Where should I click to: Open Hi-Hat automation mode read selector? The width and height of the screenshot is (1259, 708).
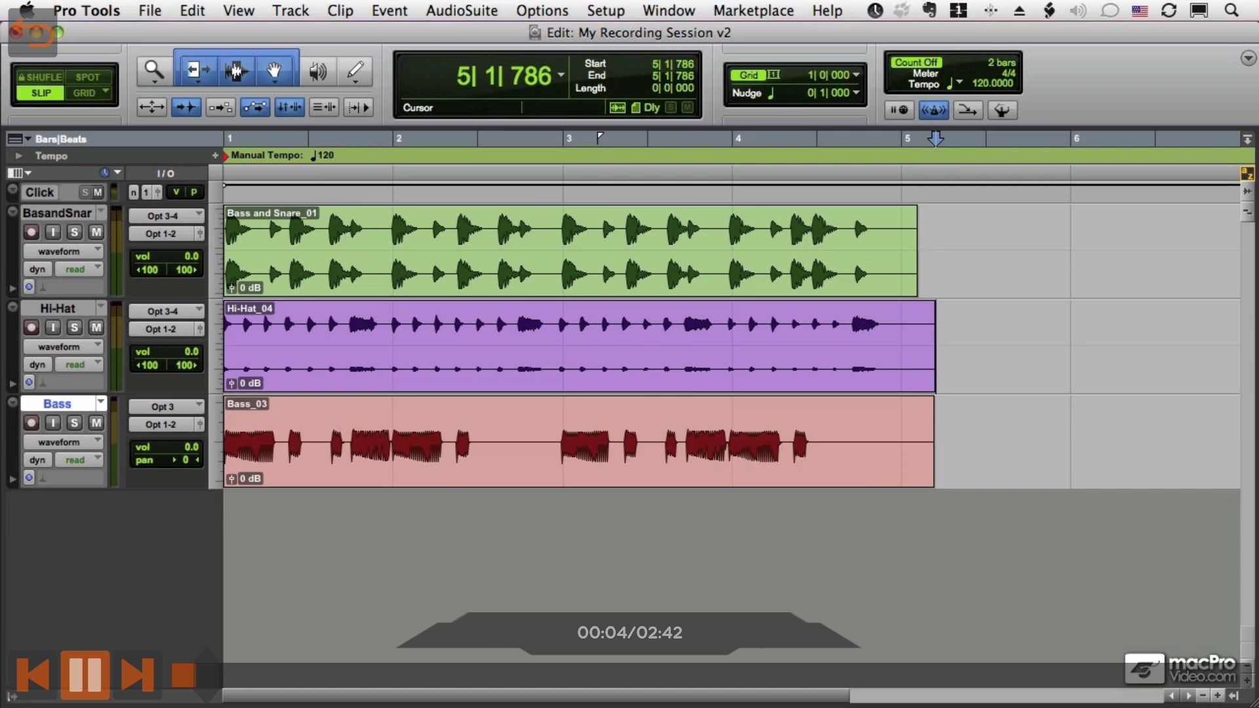click(79, 364)
